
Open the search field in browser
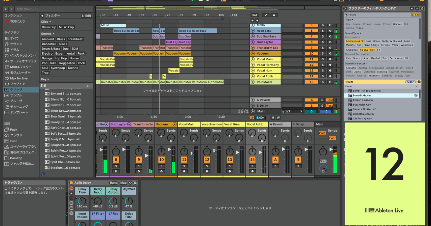54,9
